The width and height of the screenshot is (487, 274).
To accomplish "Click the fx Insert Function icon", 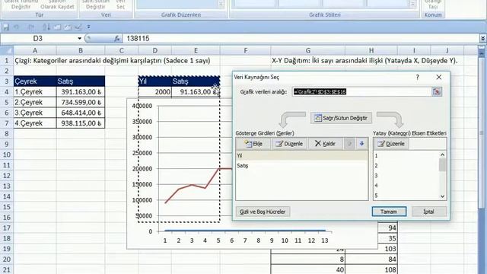I will 116,39.
